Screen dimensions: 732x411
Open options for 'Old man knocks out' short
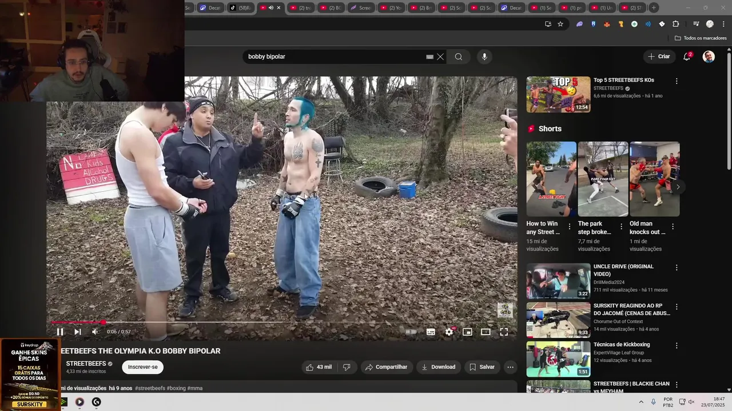[x=673, y=227]
